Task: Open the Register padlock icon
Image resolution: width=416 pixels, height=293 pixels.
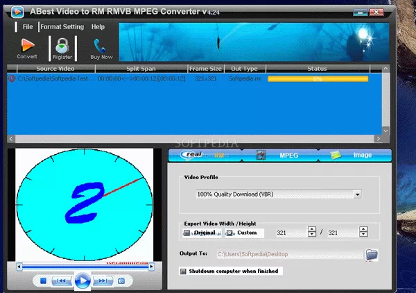Action: (62, 45)
